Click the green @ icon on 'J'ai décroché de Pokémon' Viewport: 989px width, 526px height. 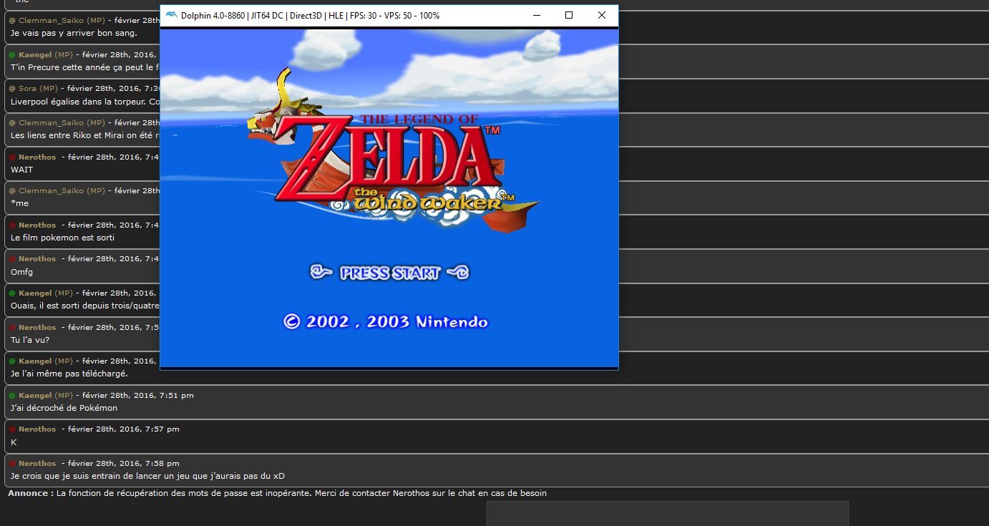[12, 396]
